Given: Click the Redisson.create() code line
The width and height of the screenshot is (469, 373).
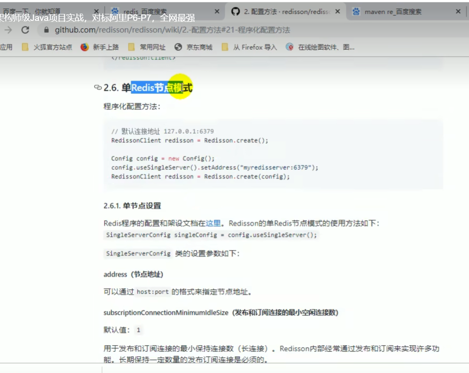Looking at the screenshot, I should pos(189,141).
